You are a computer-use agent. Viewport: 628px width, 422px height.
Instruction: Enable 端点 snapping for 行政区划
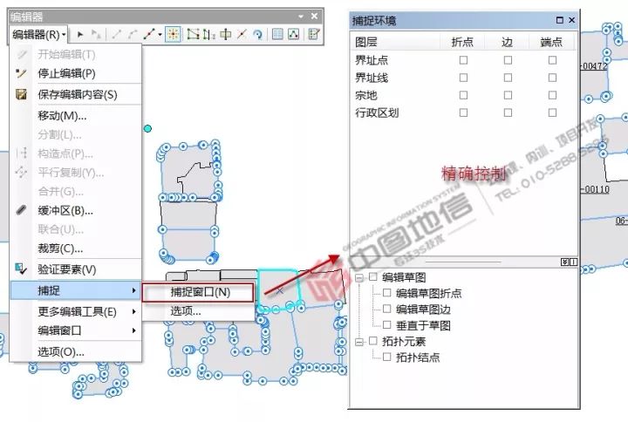tap(552, 112)
